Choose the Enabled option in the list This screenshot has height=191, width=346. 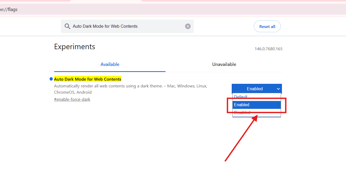[257, 105]
